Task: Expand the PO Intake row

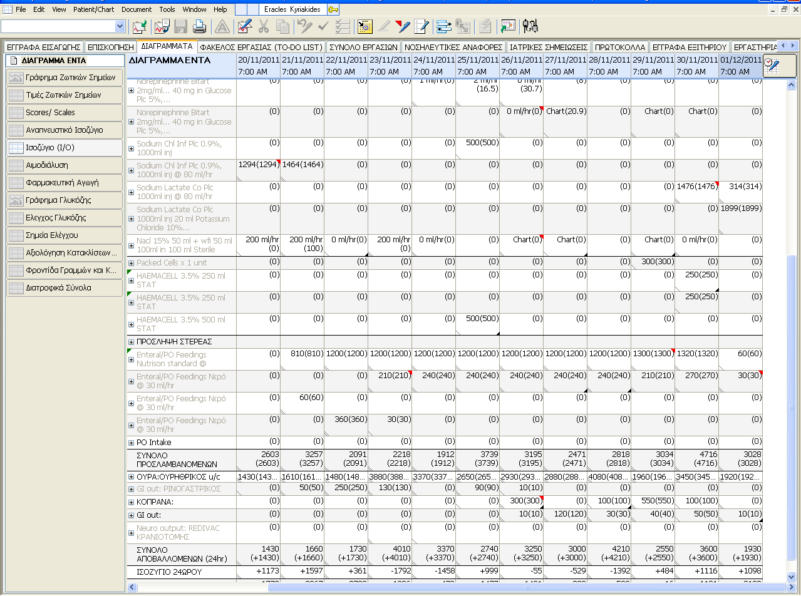Action: point(131,443)
